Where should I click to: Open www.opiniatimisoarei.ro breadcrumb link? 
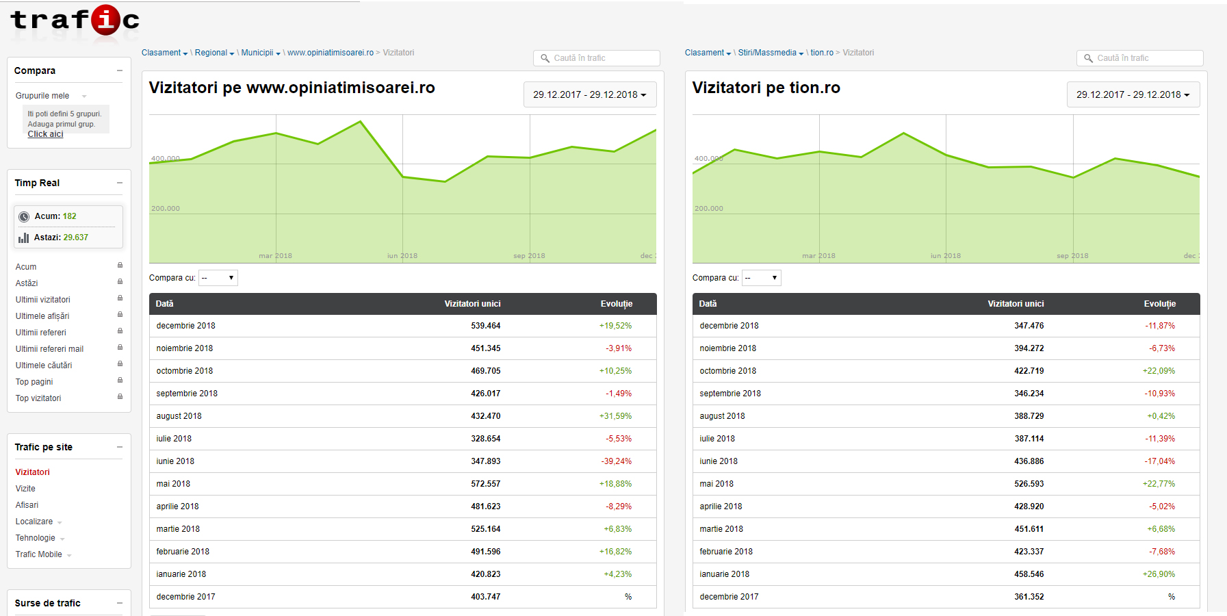pos(331,53)
